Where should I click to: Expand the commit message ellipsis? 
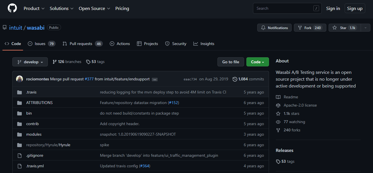click(x=155, y=79)
